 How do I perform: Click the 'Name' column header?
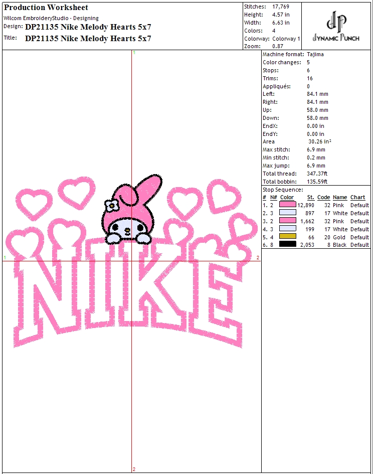(340, 198)
